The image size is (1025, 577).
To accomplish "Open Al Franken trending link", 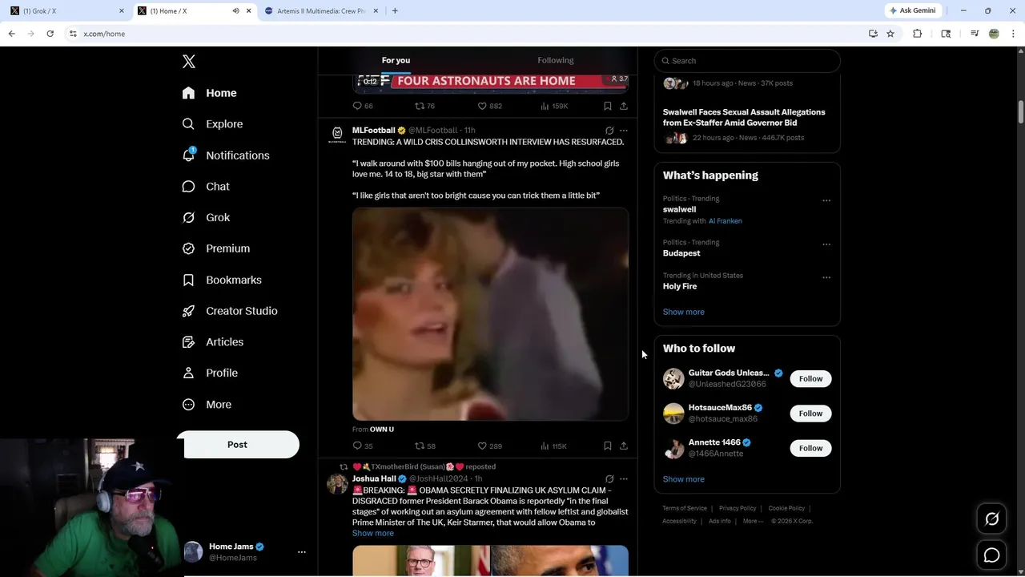I will [726, 221].
